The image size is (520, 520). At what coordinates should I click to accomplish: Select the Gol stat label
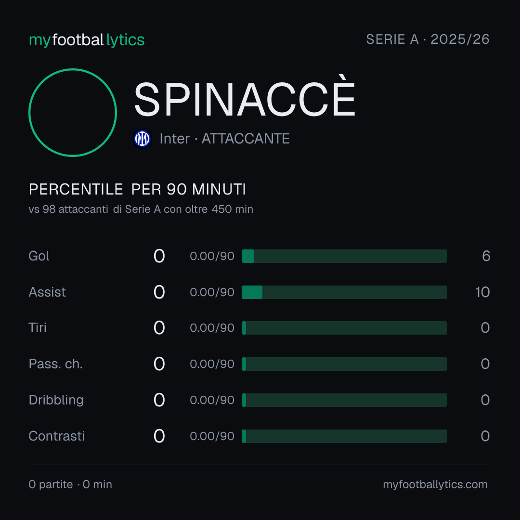(39, 256)
